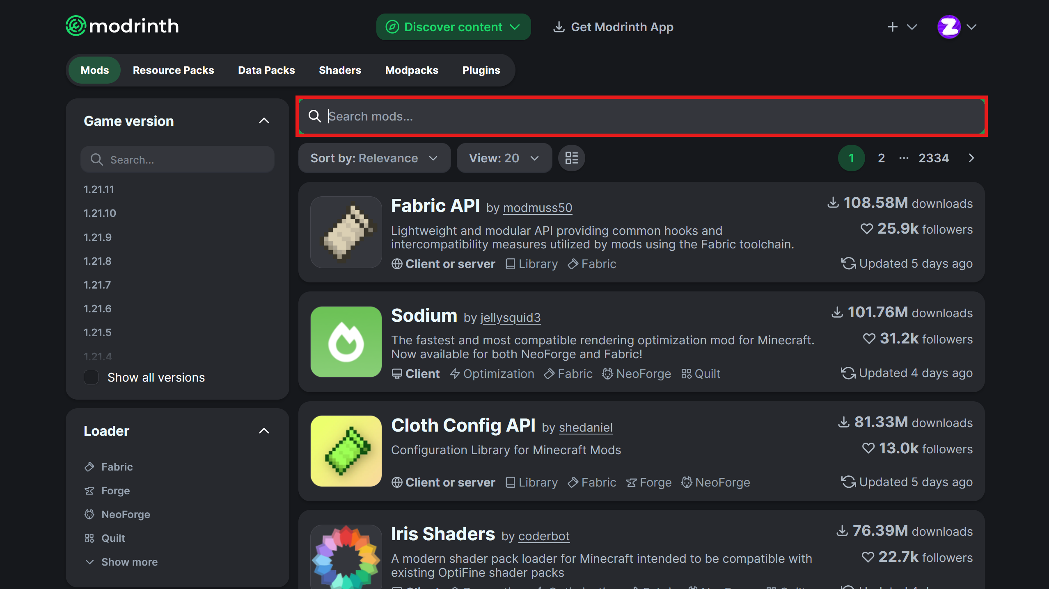Switch to the Shaders tab
The height and width of the screenshot is (589, 1049).
(x=340, y=70)
